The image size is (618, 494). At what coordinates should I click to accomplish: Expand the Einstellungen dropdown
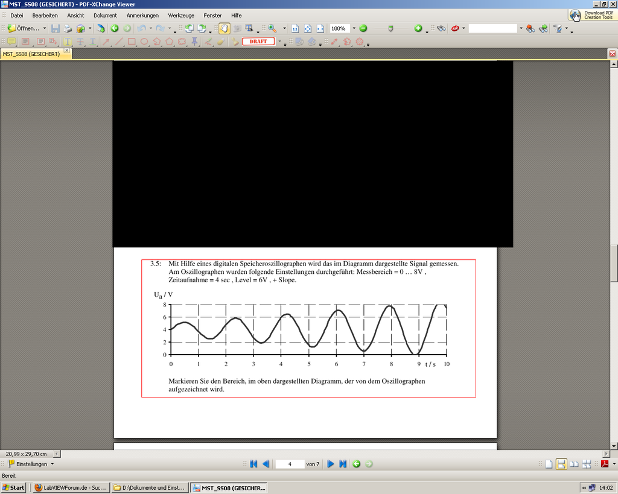coord(53,464)
